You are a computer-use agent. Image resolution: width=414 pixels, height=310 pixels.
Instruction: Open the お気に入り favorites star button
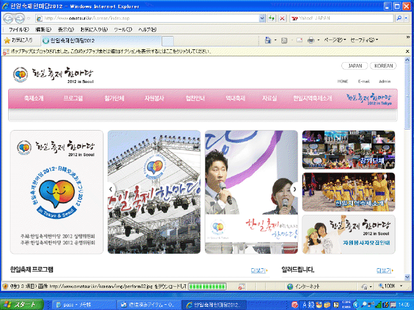(x=18, y=40)
